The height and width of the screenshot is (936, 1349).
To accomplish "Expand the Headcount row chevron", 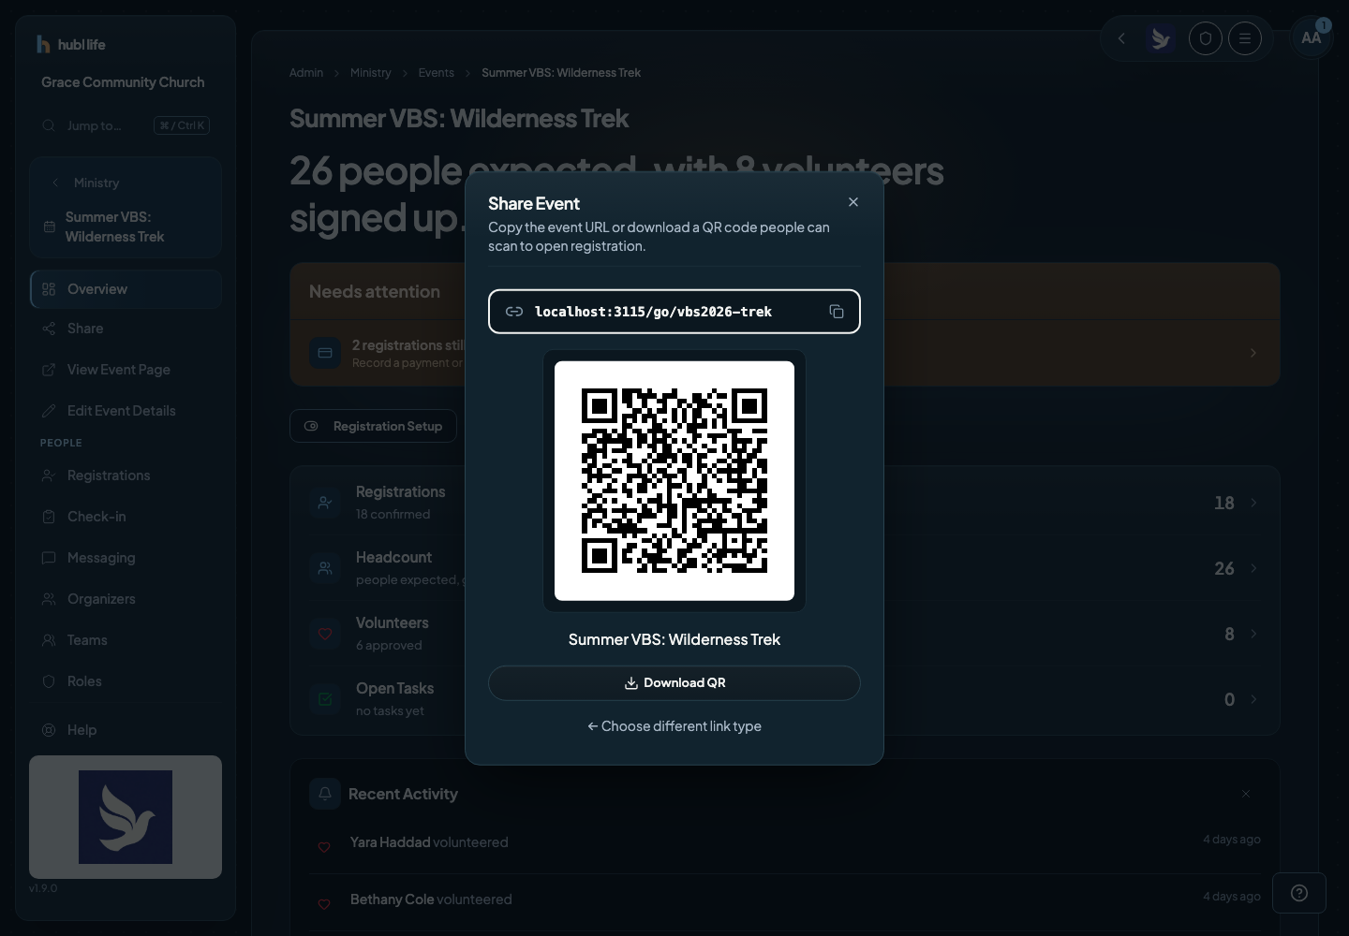I will 1253,568.
